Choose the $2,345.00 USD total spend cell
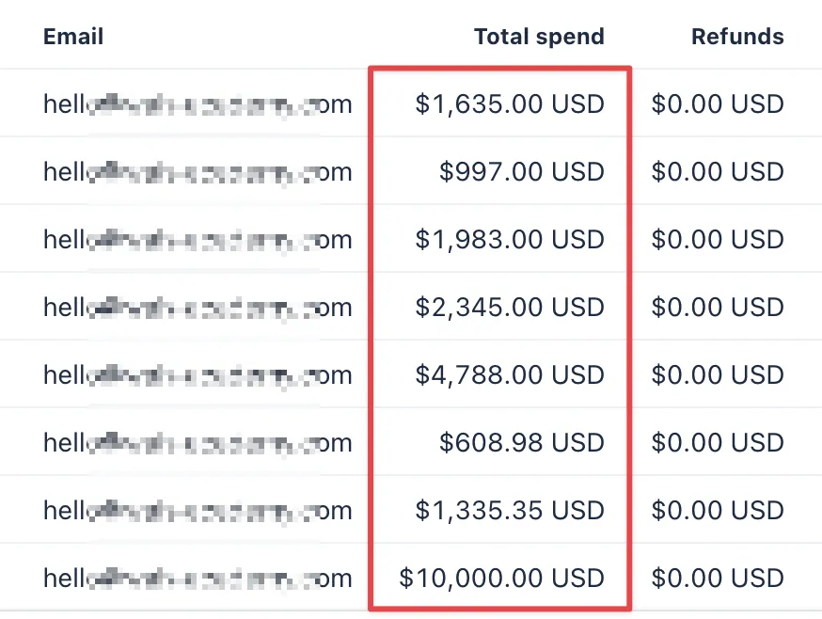Image resolution: width=822 pixels, height=619 pixels. point(510,308)
